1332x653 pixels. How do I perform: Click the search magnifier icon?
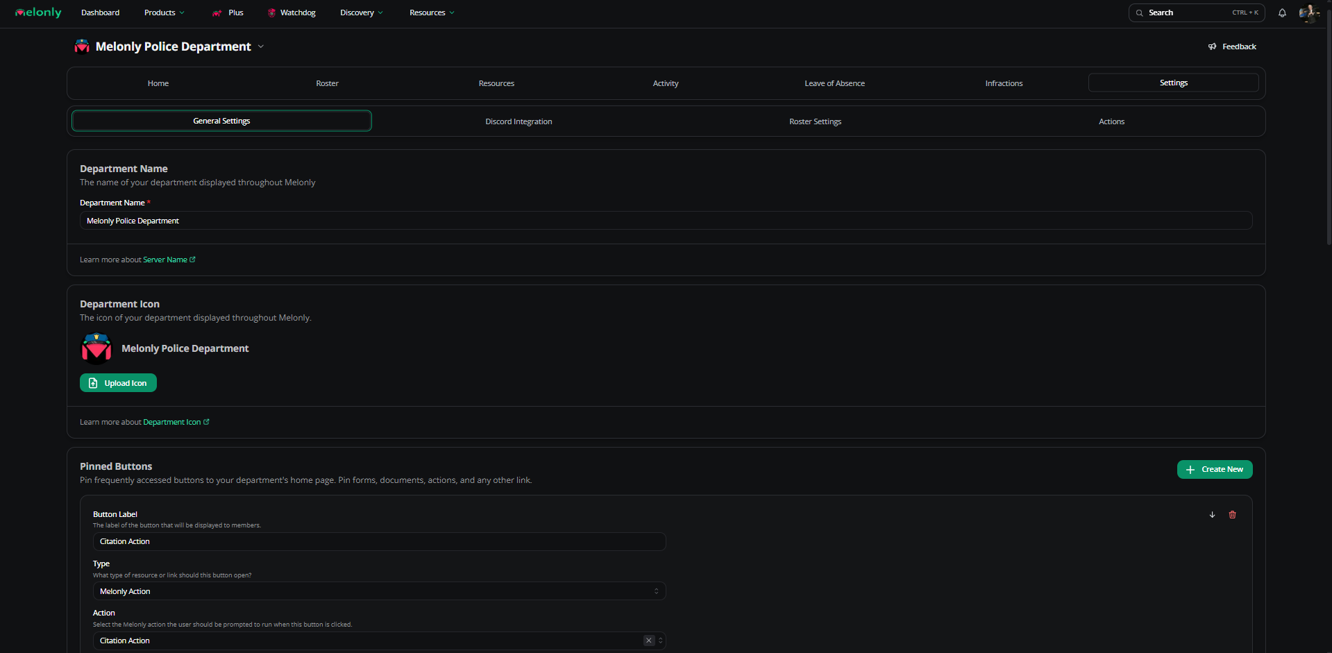1139,12
